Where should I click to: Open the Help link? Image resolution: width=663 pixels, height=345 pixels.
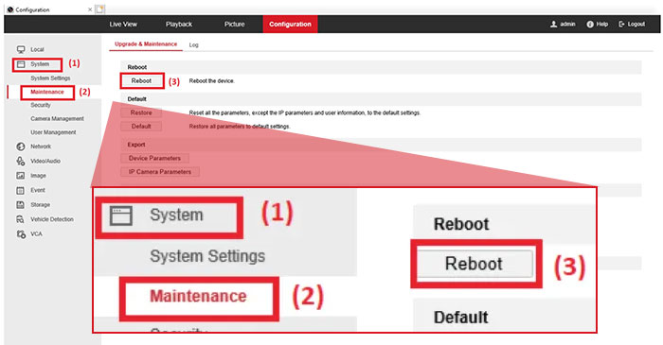[x=602, y=24]
